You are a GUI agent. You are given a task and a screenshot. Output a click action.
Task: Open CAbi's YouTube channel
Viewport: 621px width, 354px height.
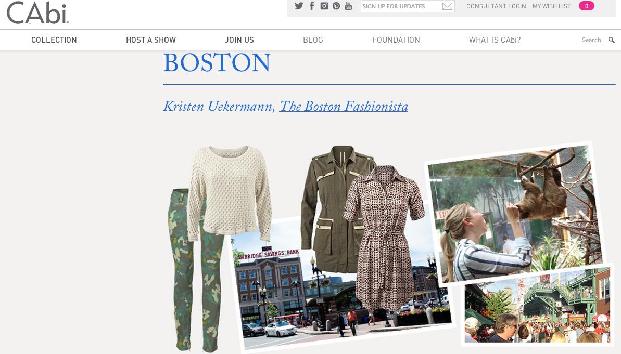pyautogui.click(x=348, y=6)
